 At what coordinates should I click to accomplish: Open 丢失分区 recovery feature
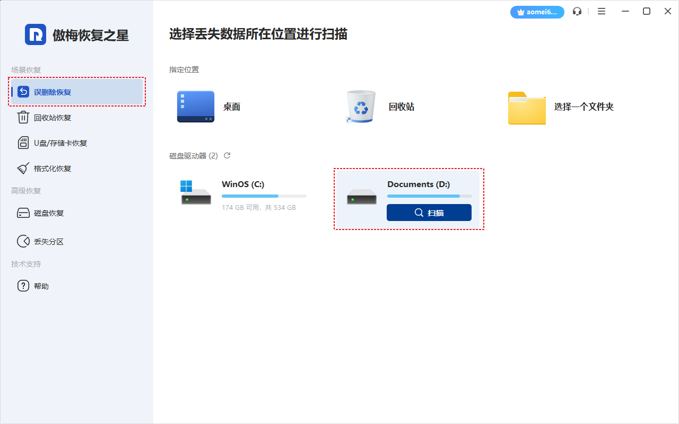tap(53, 241)
